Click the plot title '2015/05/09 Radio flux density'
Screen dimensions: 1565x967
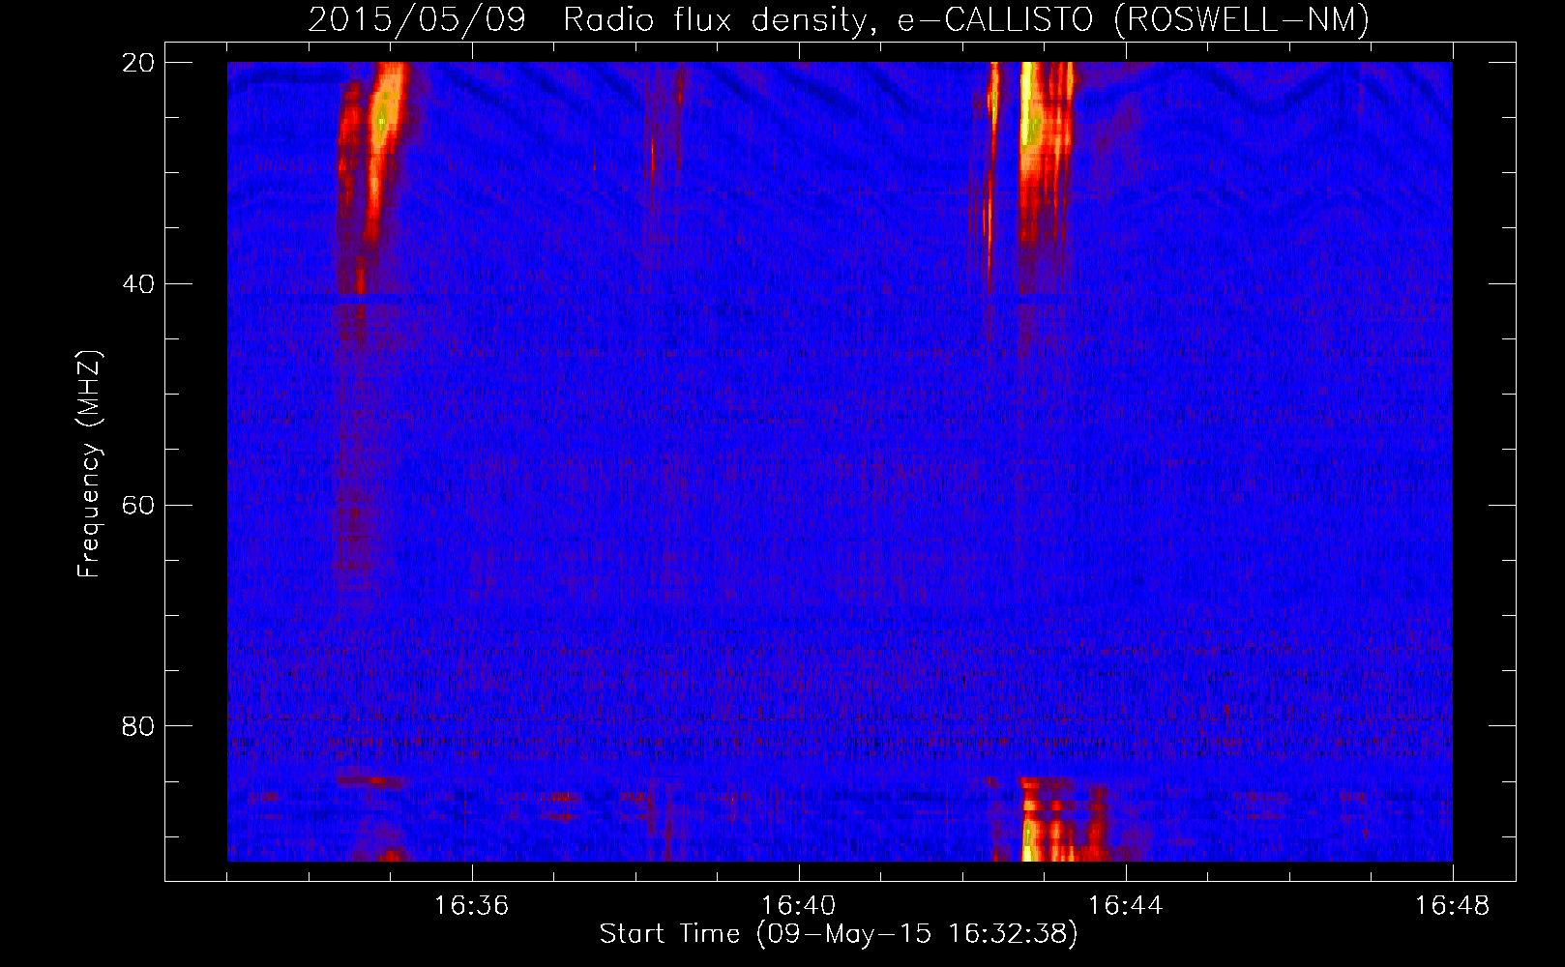tap(839, 19)
